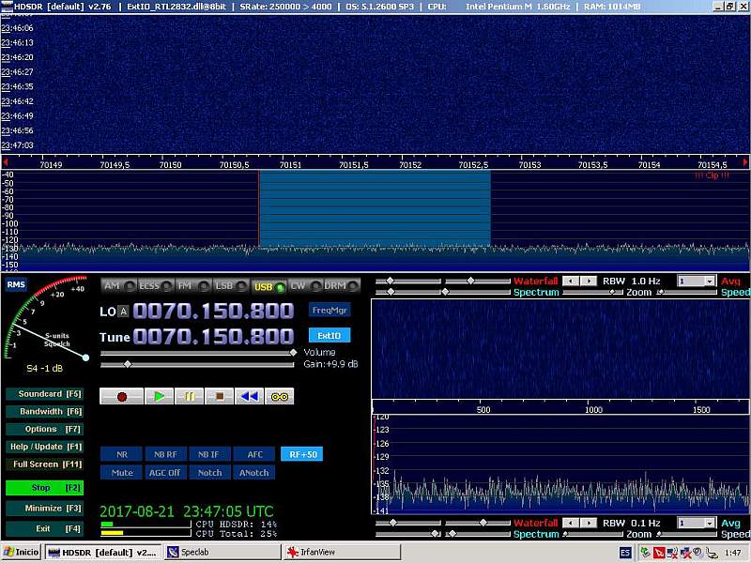The image size is (751, 563).
Task: Click the blue rewind button
Action: [249, 396]
